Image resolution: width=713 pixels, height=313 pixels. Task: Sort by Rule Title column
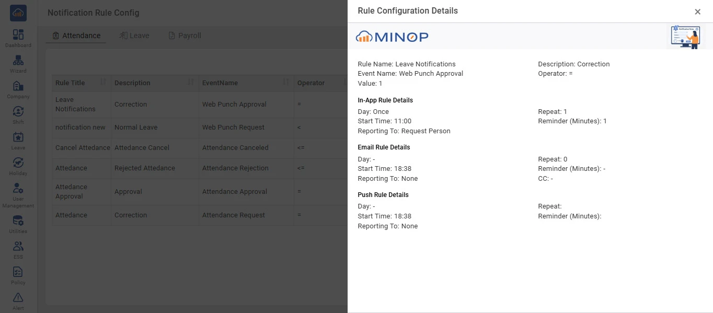103,83
